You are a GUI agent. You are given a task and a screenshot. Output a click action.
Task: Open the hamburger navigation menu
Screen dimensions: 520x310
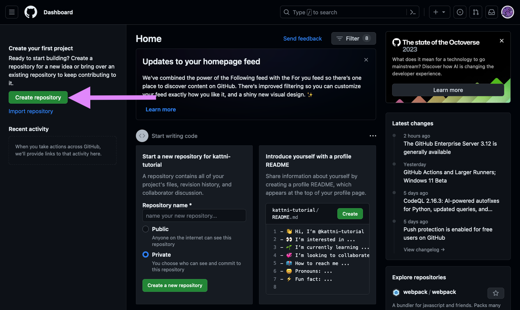pos(12,12)
